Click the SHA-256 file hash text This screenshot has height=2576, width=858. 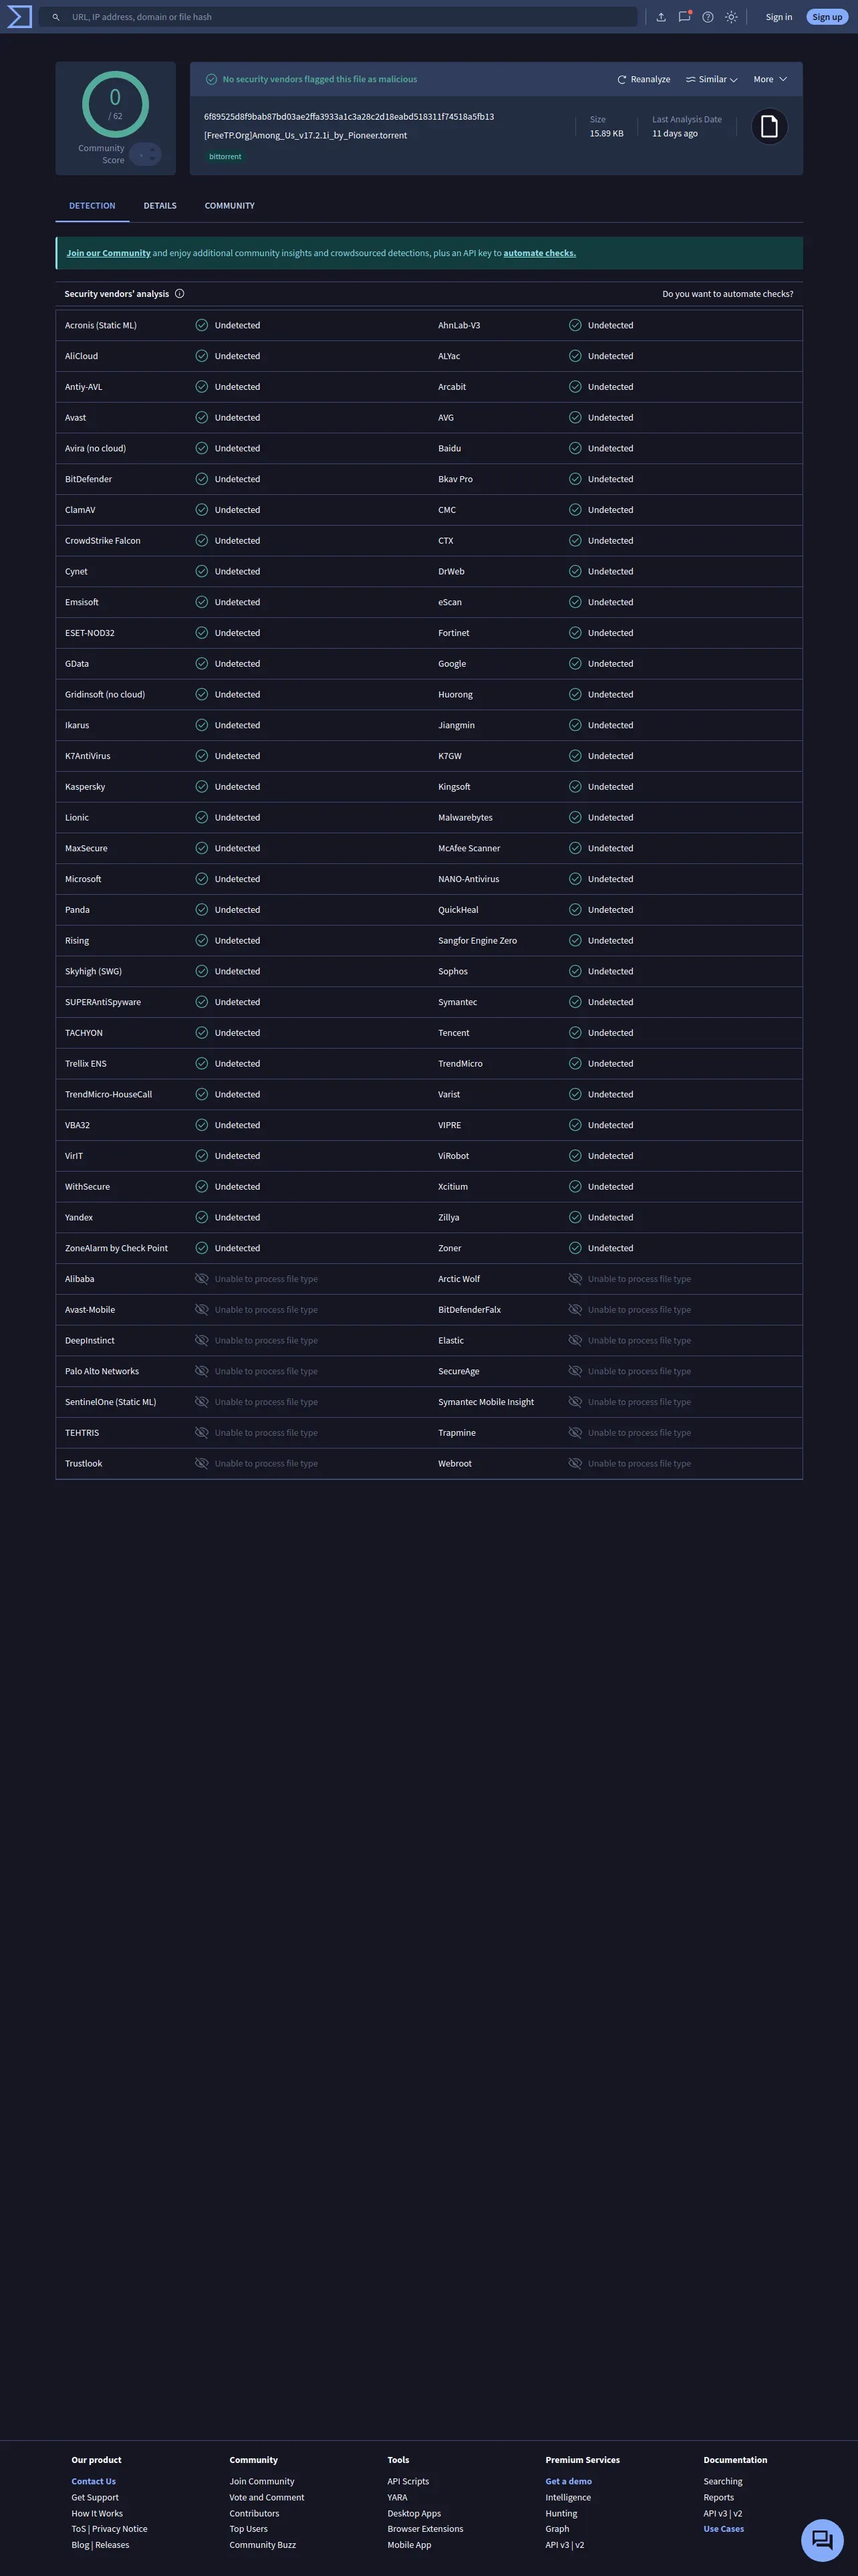[x=349, y=117]
